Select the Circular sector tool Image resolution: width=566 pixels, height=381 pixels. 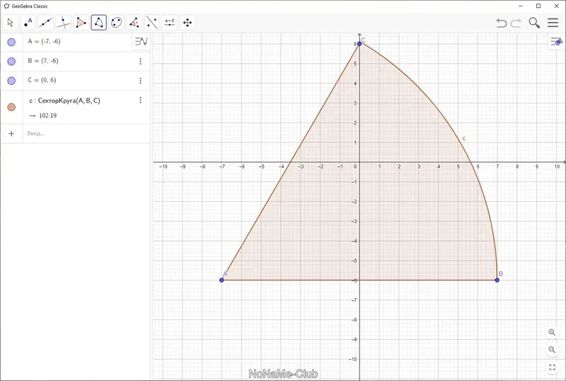pyautogui.click(x=98, y=23)
